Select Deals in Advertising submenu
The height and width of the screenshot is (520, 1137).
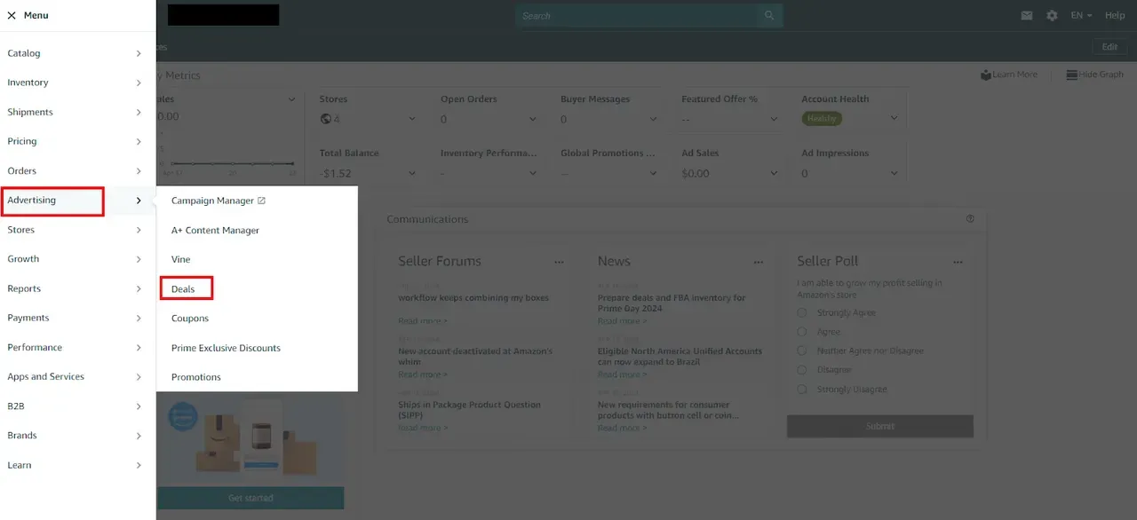(183, 289)
